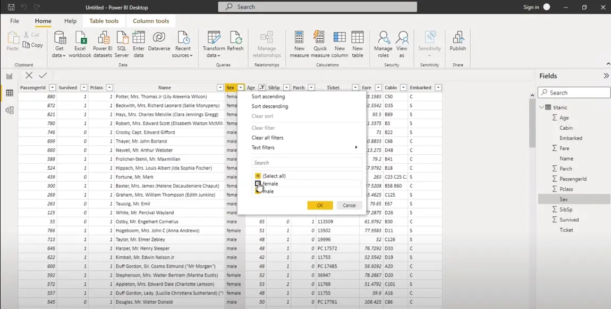The width and height of the screenshot is (611, 309).
Task: Add a New column
Action: click(340, 45)
